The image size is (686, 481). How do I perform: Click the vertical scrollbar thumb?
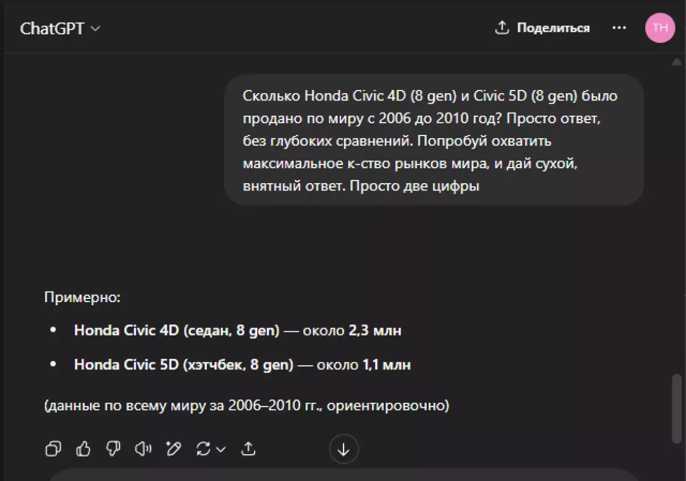point(676,408)
